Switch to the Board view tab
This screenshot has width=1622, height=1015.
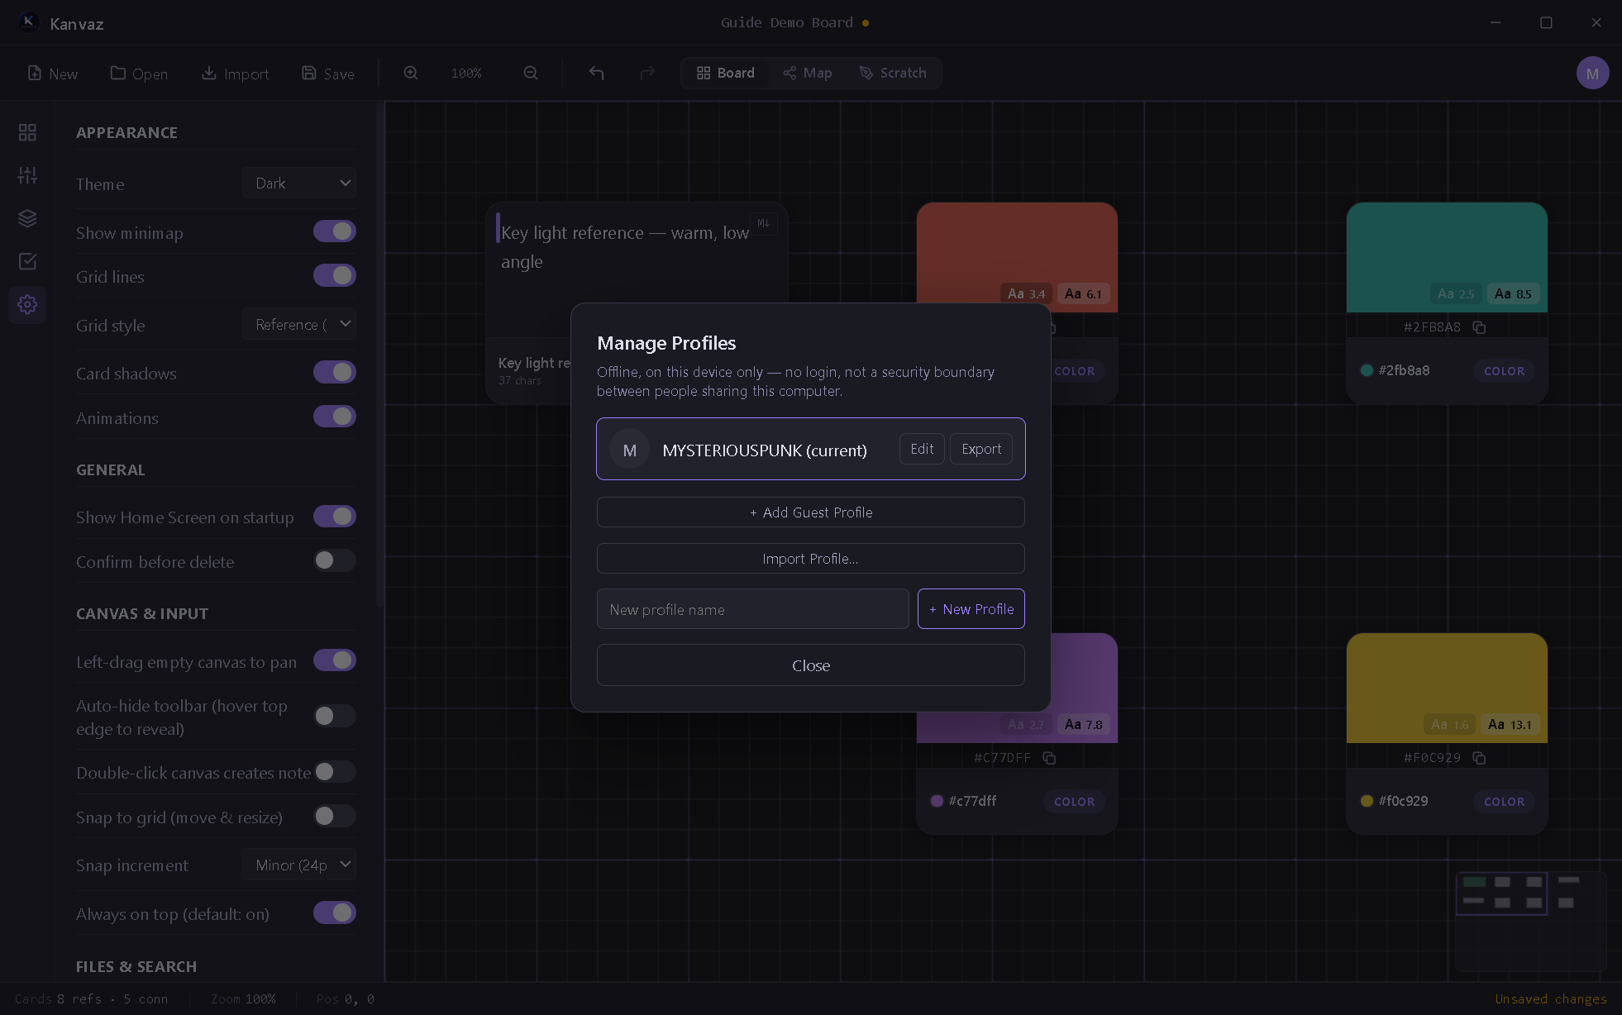(x=725, y=73)
